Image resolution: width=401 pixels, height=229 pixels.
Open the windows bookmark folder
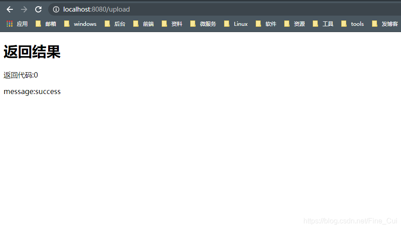click(80, 24)
